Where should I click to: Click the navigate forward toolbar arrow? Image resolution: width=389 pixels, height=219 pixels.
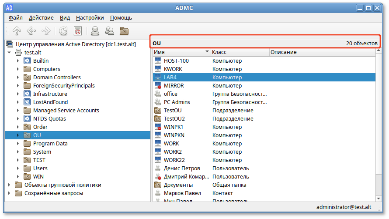[x=45, y=31]
